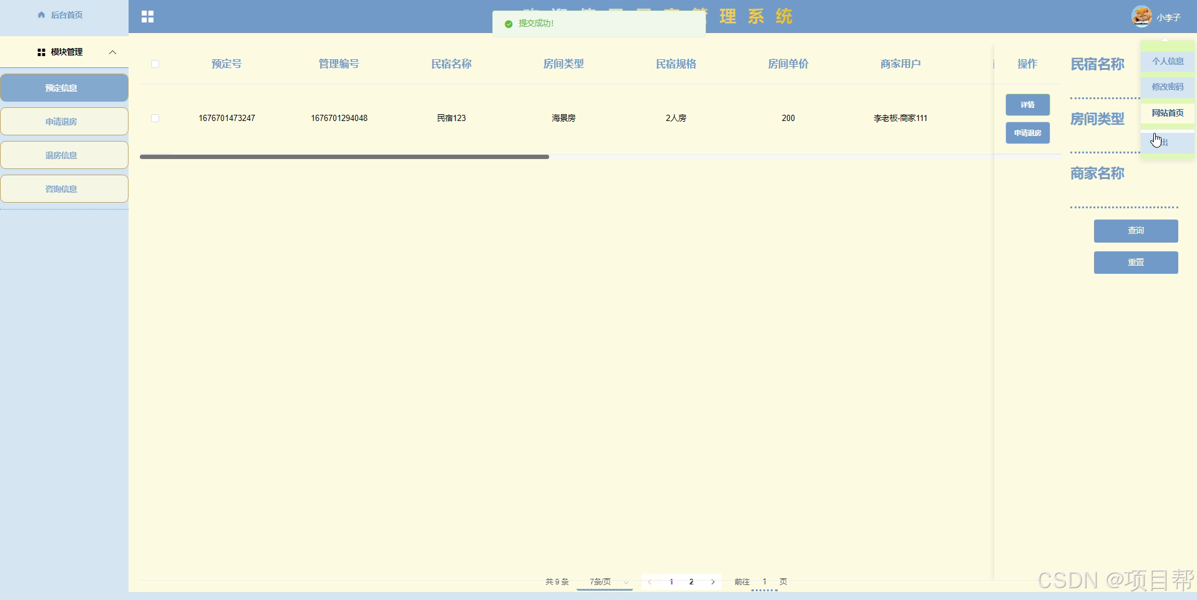The width and height of the screenshot is (1197, 600).
Task: Click the grid menu icon in header
Action: (x=147, y=17)
